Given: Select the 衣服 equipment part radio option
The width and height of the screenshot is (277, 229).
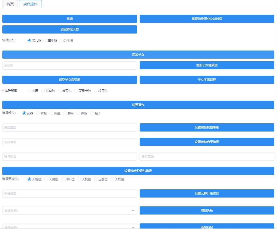Looking at the screenshot, I should coord(38,113).
